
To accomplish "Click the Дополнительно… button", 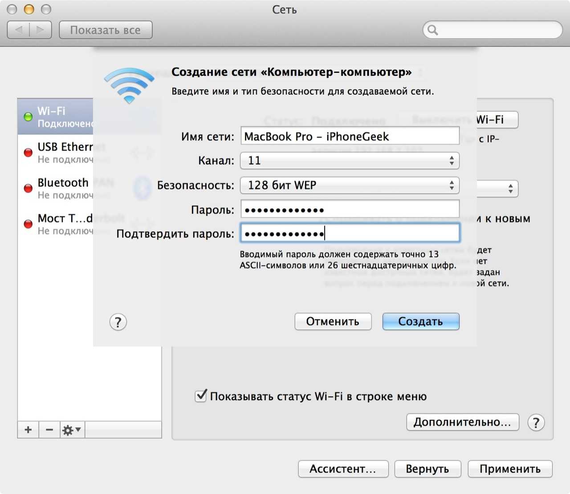I will (x=462, y=422).
